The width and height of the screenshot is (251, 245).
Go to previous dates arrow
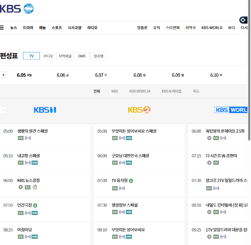(3, 75)
